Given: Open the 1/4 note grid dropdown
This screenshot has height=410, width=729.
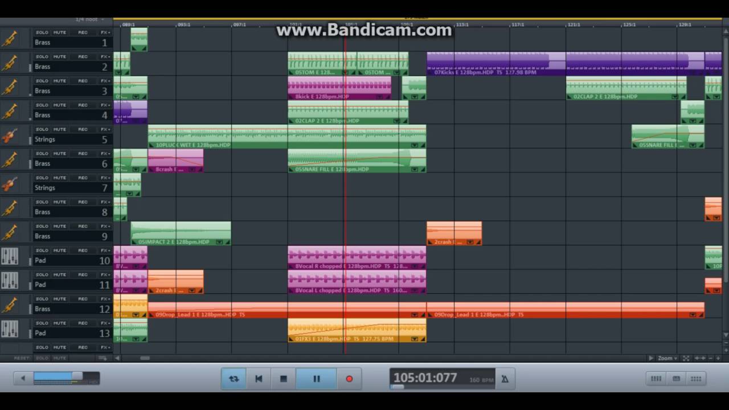Looking at the screenshot, I should 89,20.
